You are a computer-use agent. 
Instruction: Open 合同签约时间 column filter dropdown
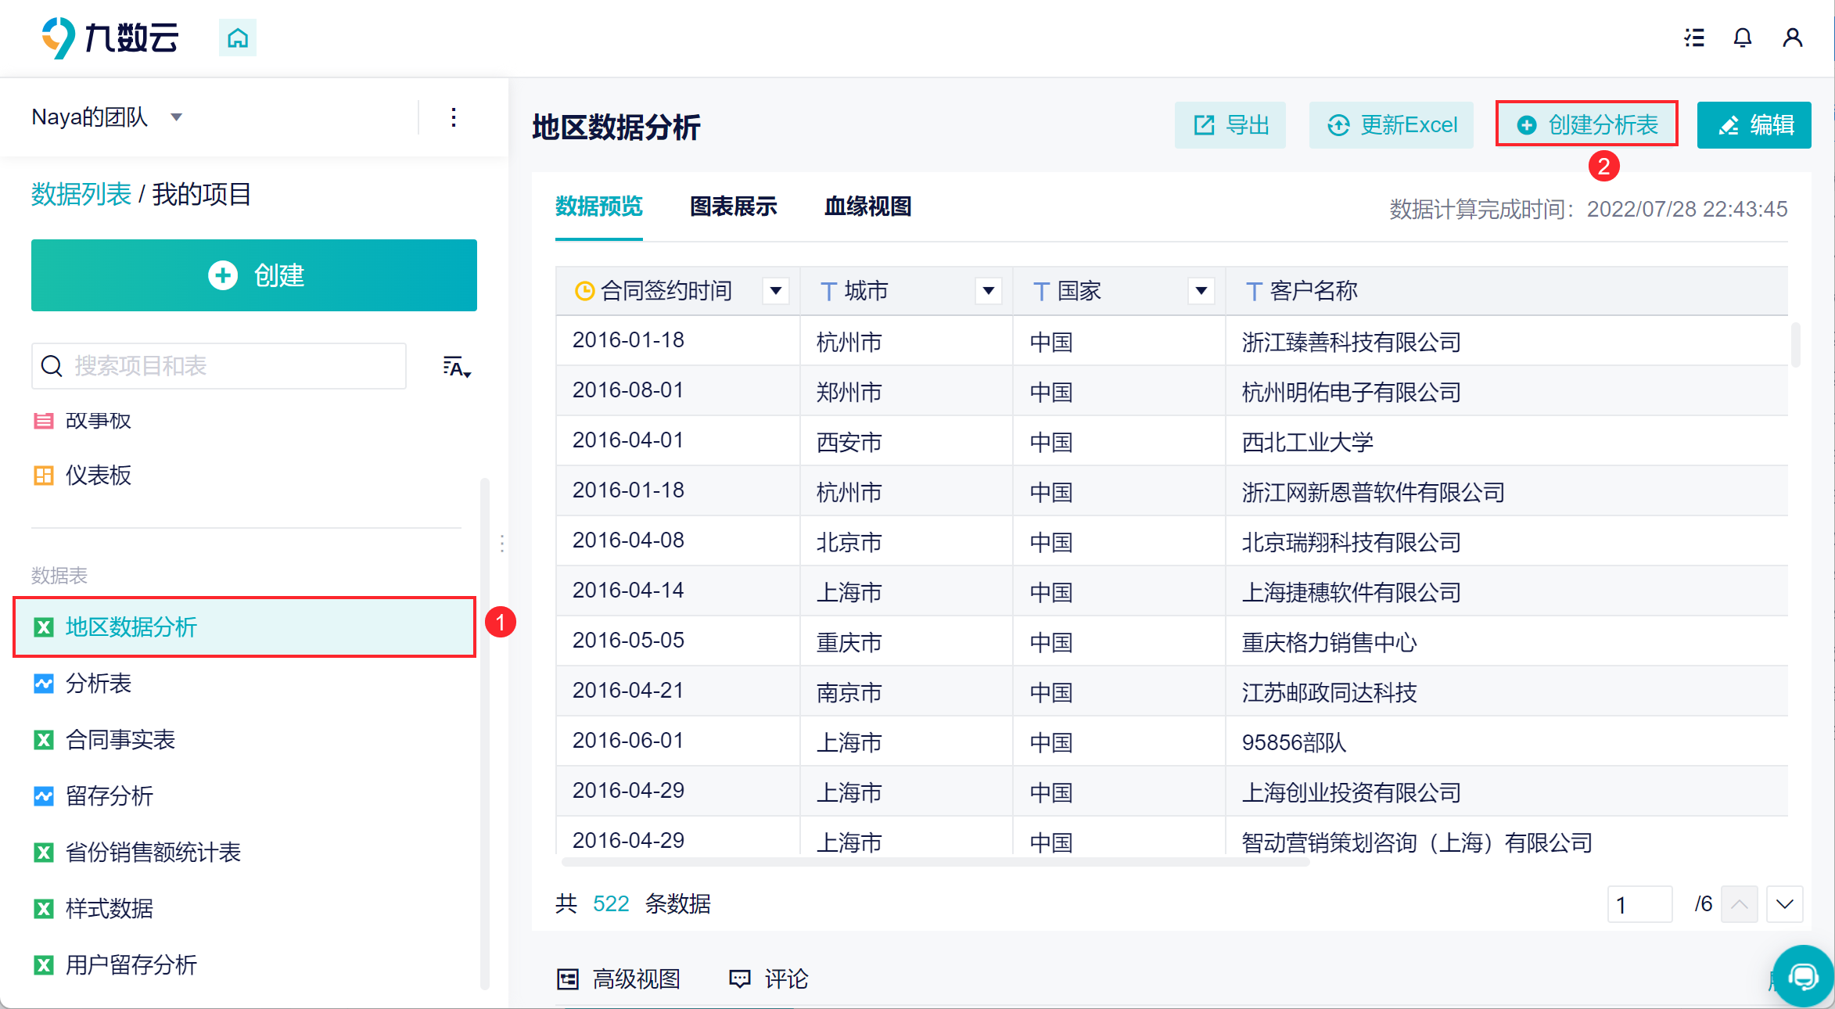[775, 291]
